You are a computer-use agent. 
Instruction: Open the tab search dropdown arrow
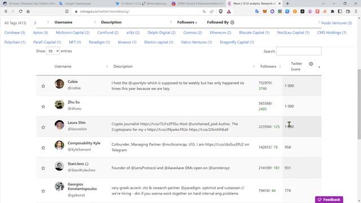click(323, 3)
